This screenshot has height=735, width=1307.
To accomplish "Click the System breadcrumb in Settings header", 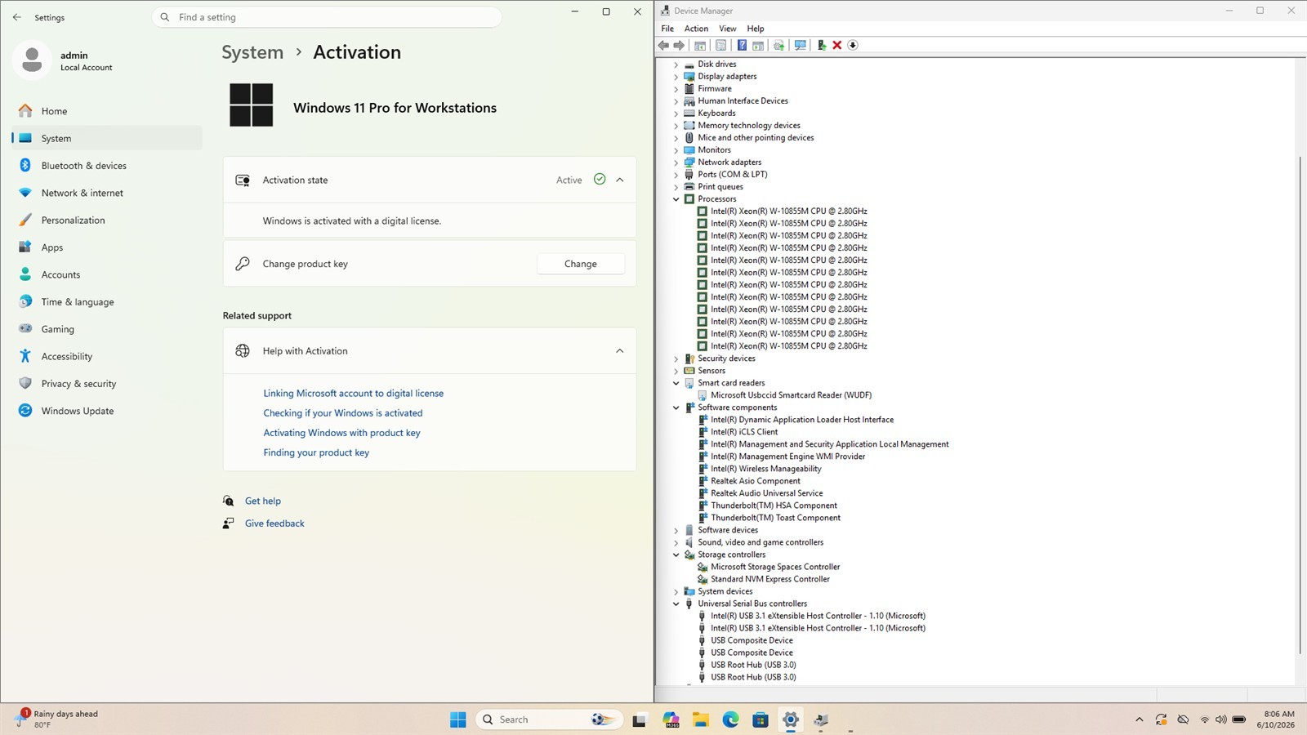I will pos(252,52).
